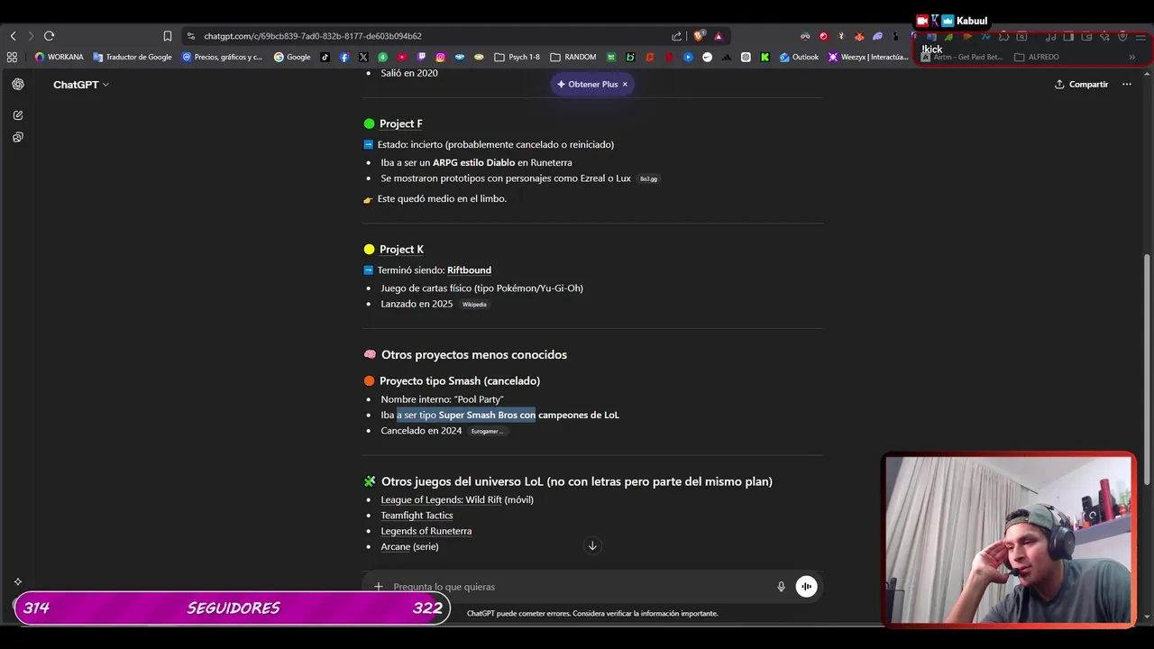This screenshot has width=1154, height=649.
Task: Click the MetaMask fox extension icon
Action: (859, 36)
